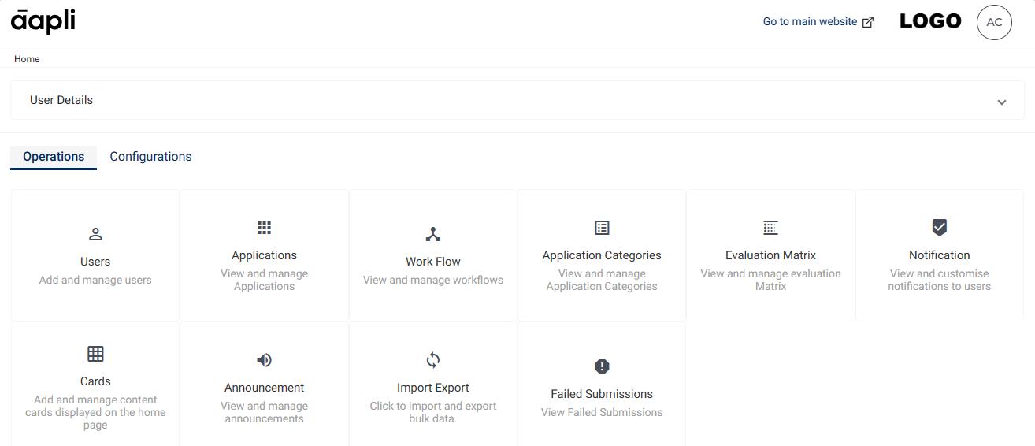Select the Operations tab
The image size is (1035, 446).
(54, 157)
